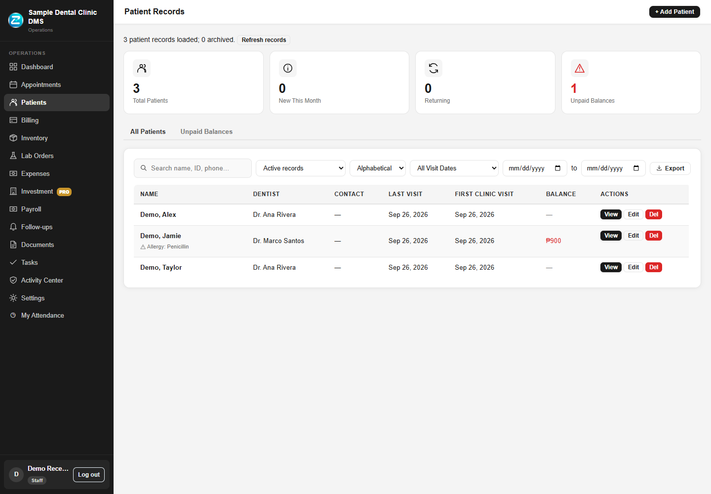Image resolution: width=711 pixels, height=494 pixels.
Task: Open the All Visit Dates dropdown
Action: [x=454, y=168]
